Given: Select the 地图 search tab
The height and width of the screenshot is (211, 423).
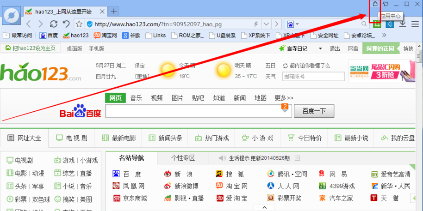Looking at the screenshot, I should click(261, 98).
